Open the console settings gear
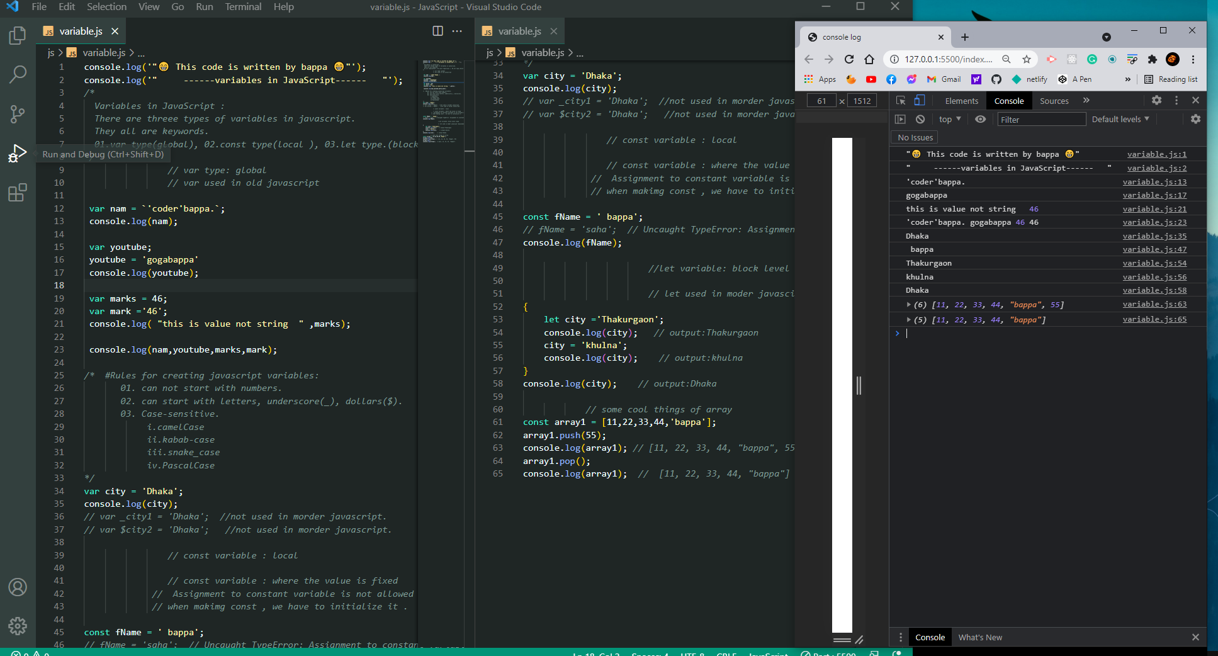This screenshot has height=656, width=1218. pos(1195,119)
